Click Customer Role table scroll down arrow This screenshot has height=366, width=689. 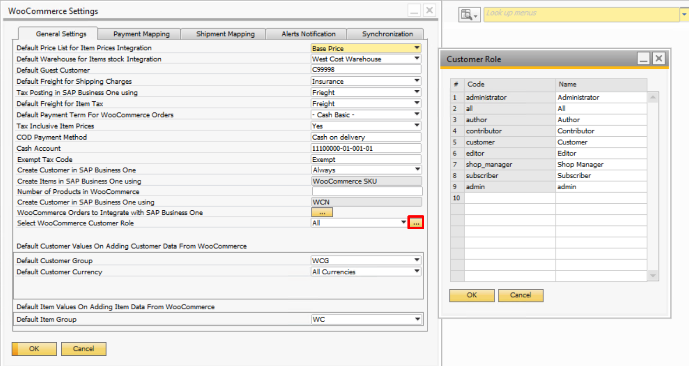point(653,276)
